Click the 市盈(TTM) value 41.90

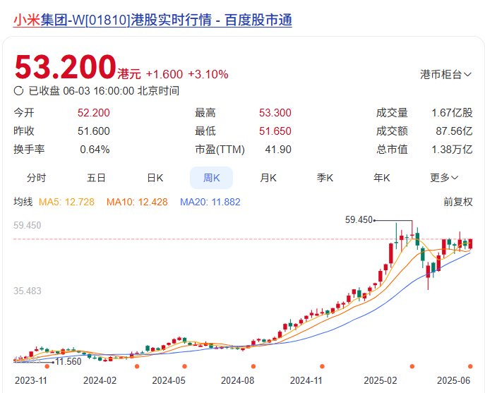click(x=278, y=150)
